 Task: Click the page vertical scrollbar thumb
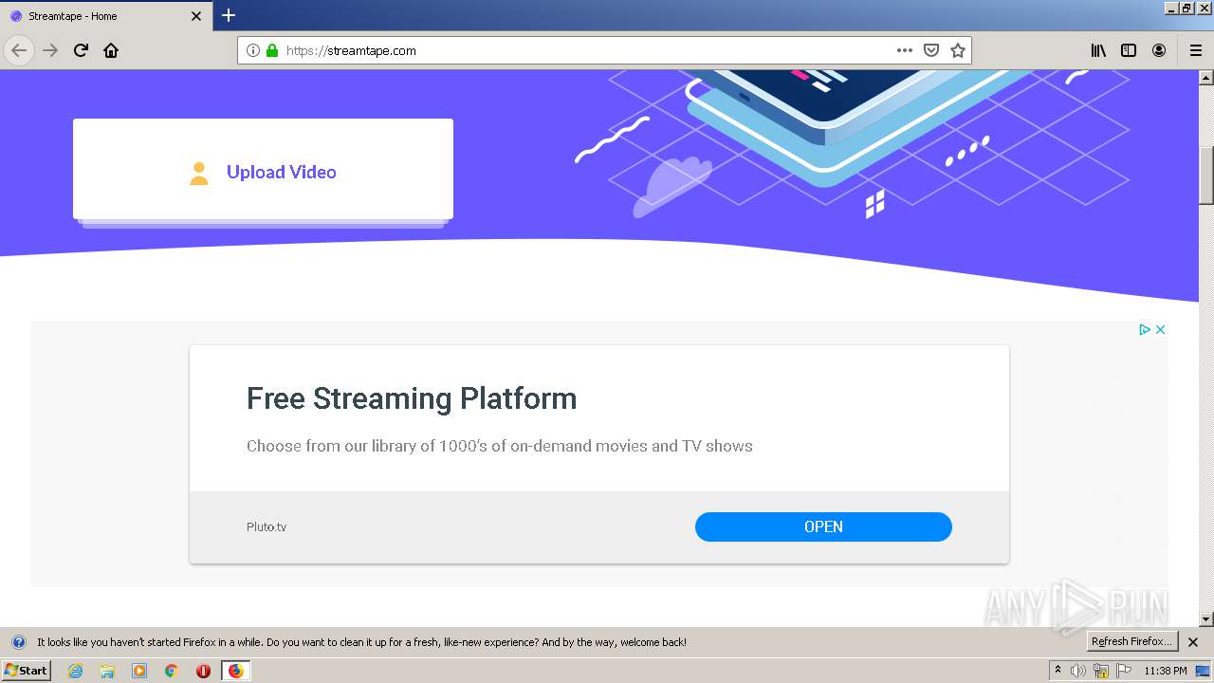tap(1206, 175)
